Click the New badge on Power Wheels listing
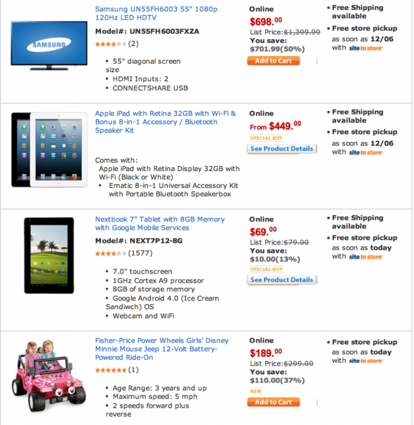This screenshot has width=414, height=425. tap(255, 391)
